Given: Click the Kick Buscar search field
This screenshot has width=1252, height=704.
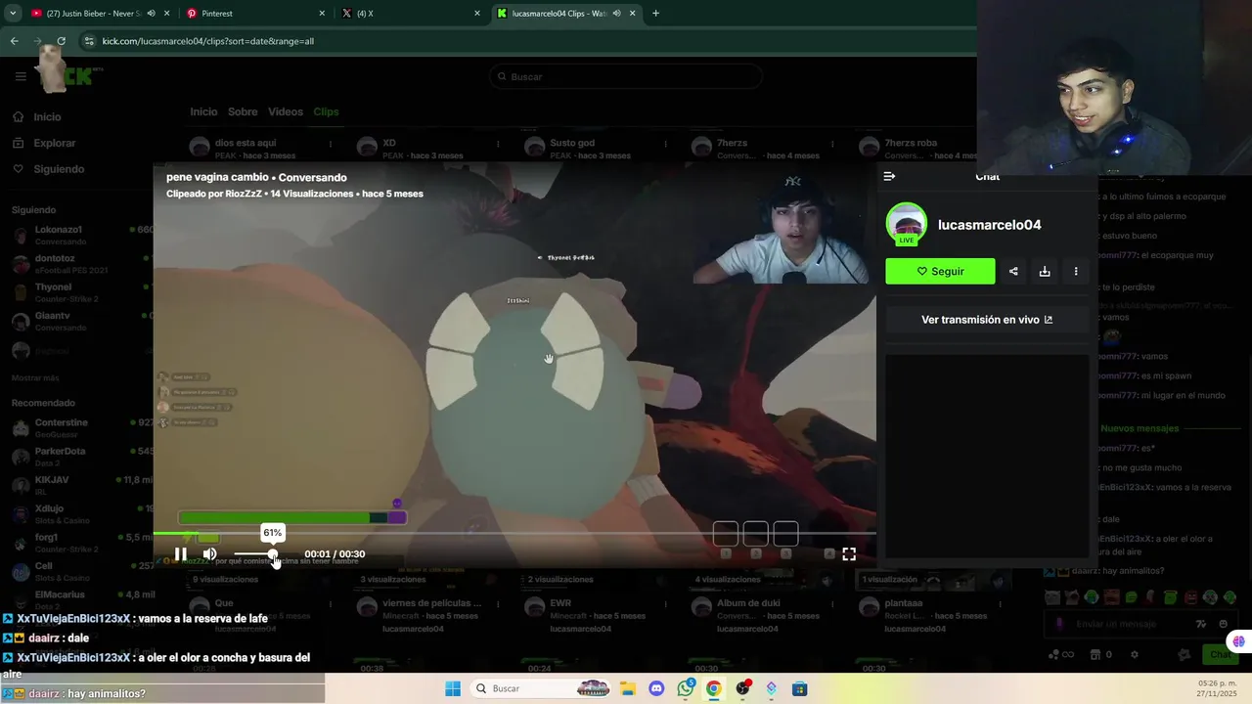Looking at the screenshot, I should [x=626, y=76].
